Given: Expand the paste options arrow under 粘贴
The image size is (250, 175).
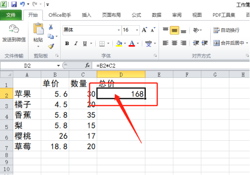Looking at the screenshot, I should (38, 46).
